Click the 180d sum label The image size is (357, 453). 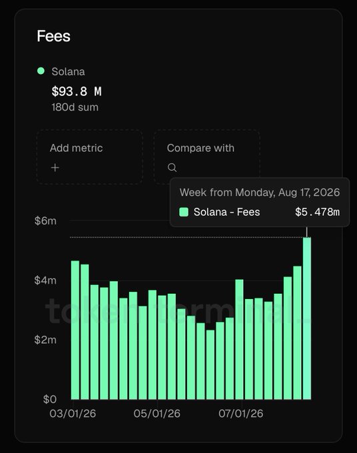point(75,107)
